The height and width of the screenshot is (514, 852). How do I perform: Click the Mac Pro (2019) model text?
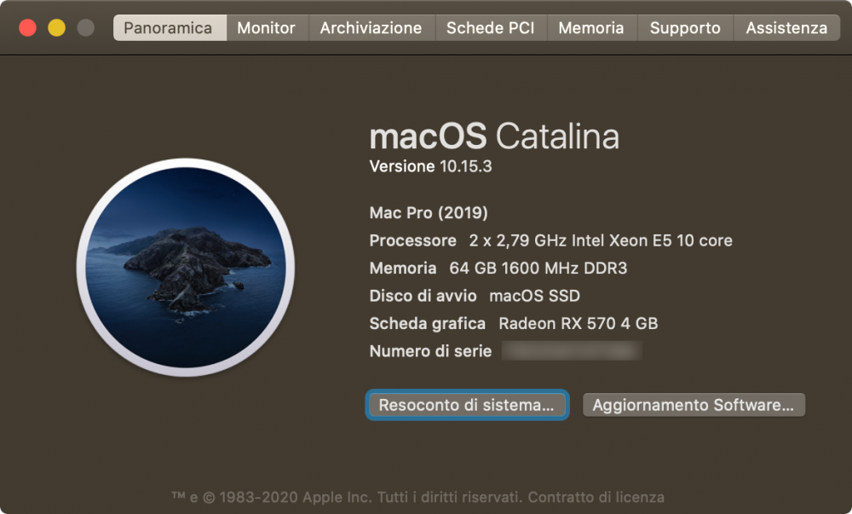[x=429, y=212]
